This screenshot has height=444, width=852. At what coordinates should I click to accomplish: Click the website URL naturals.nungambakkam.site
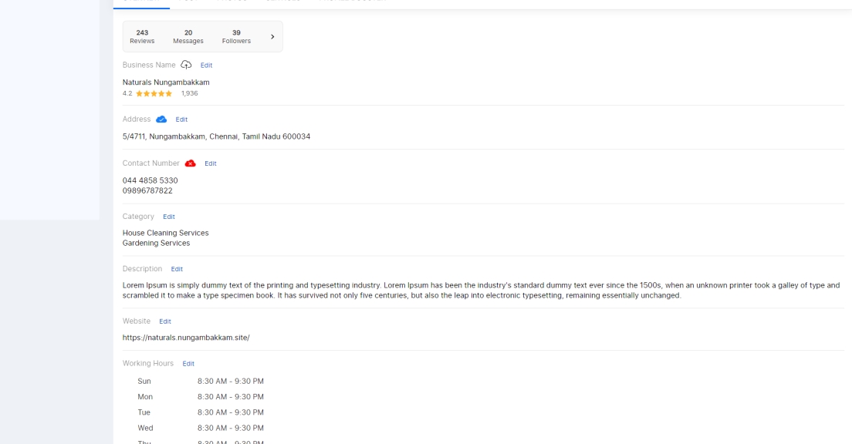click(186, 338)
